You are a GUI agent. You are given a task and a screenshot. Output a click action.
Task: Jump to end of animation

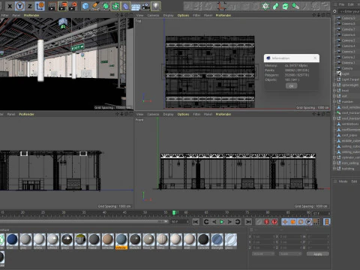(x=248, y=222)
